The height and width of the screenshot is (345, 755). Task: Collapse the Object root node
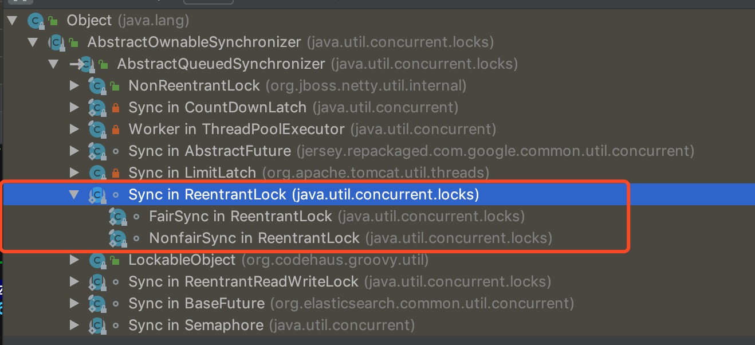[x=11, y=21]
